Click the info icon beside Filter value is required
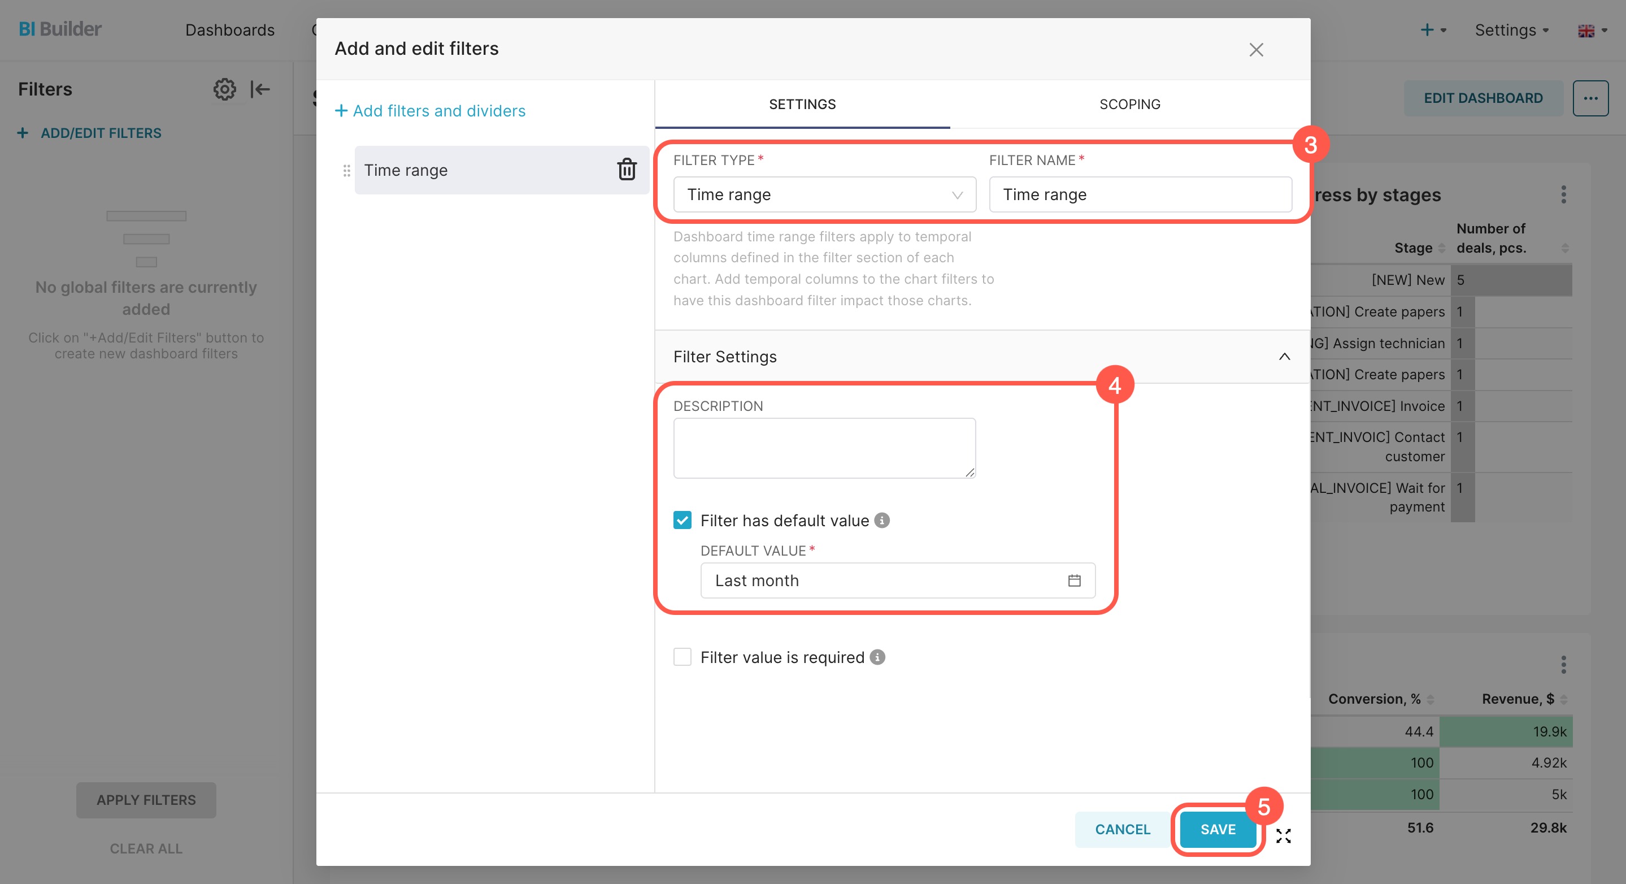Screen dimensions: 1626x884 tap(877, 657)
